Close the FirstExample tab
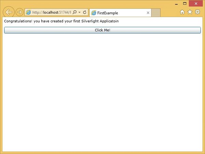This screenshot has width=205, height=154. click(x=148, y=13)
